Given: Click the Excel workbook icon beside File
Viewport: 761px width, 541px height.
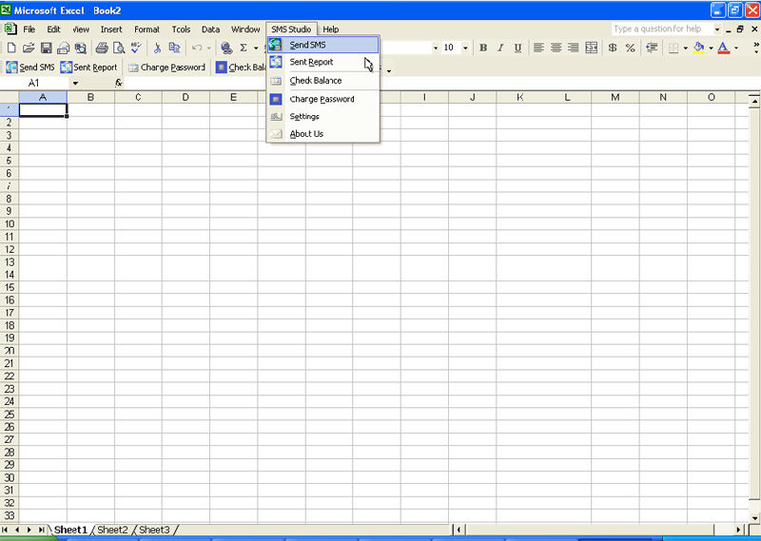Looking at the screenshot, I should 10,29.
